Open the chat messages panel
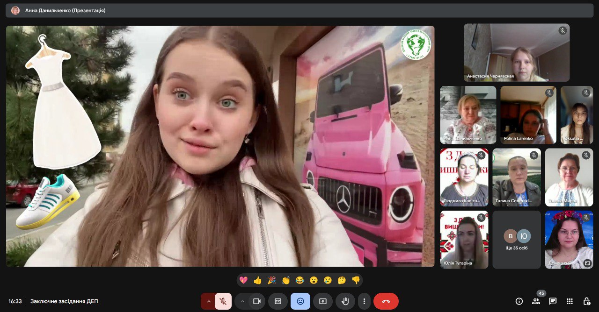599x312 pixels. (x=553, y=301)
